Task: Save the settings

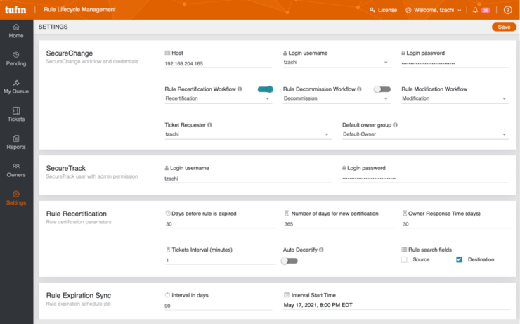Action: (504, 27)
